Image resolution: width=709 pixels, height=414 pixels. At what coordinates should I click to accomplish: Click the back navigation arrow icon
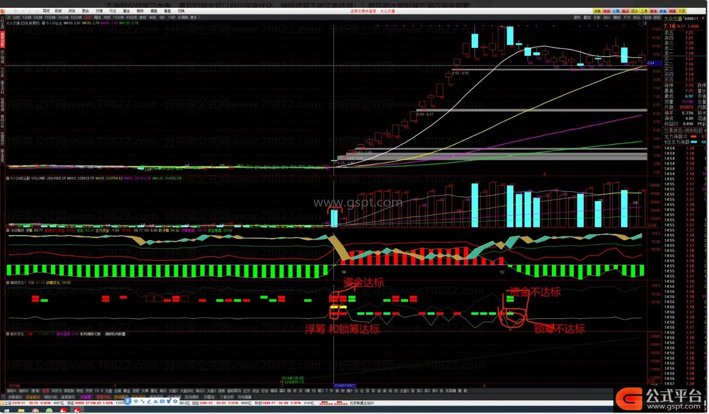pos(22,11)
